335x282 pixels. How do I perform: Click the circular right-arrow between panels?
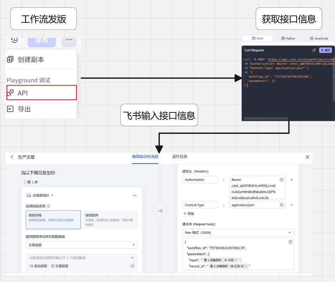(160, 211)
